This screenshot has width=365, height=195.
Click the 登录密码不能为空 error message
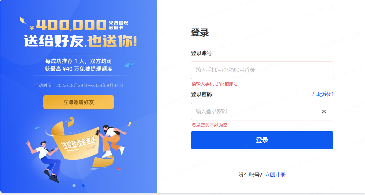point(210,125)
